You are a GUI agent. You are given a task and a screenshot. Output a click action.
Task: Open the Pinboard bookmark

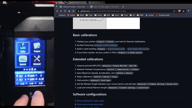[x=61, y=15]
